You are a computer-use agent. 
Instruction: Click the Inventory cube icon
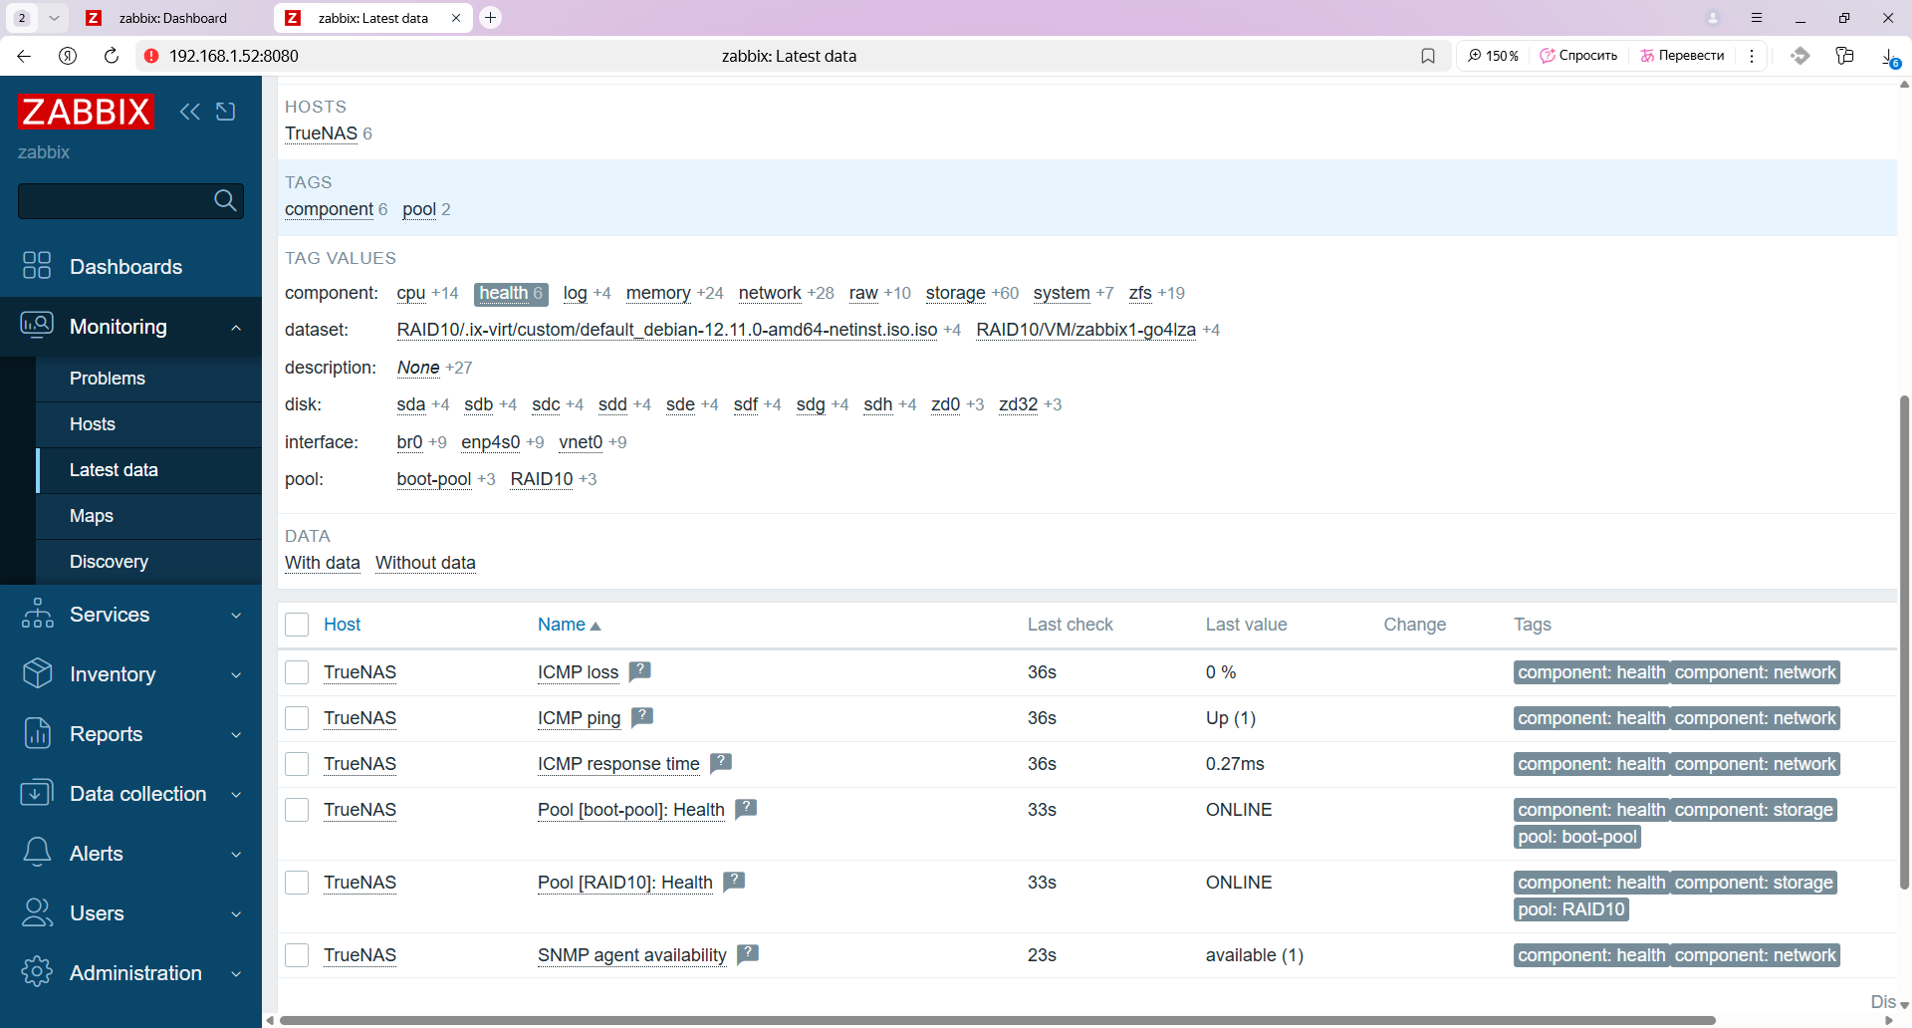pos(37,673)
